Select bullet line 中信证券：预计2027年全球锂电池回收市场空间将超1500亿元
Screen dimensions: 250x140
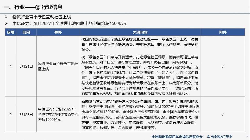(70, 24)
